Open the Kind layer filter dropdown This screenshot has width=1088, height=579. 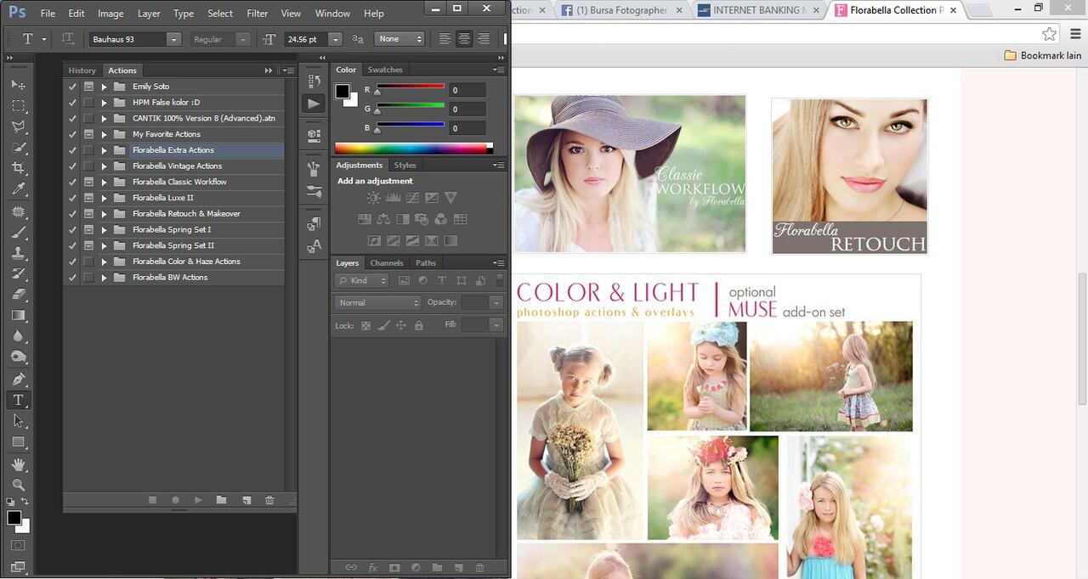[362, 280]
